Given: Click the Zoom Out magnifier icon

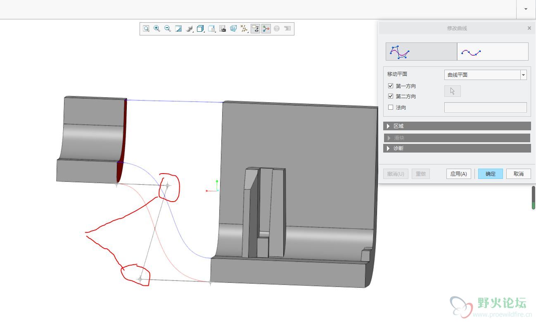Looking at the screenshot, I should click(168, 28).
